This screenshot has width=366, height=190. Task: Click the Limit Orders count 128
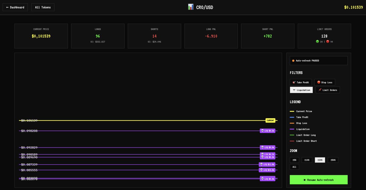(324, 36)
